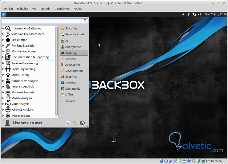Expand Vulnerability Assessment tree arrow
The height and width of the screenshot is (164, 228).
click(x=3, y=34)
